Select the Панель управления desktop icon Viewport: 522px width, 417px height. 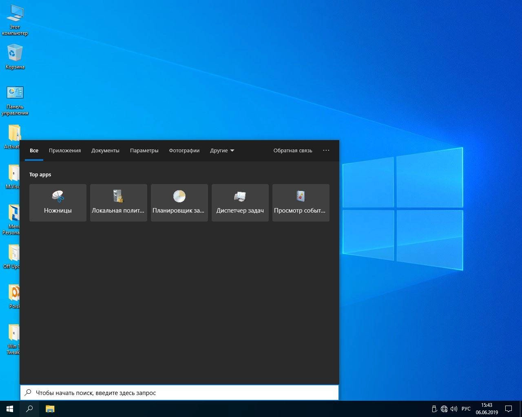(x=15, y=100)
